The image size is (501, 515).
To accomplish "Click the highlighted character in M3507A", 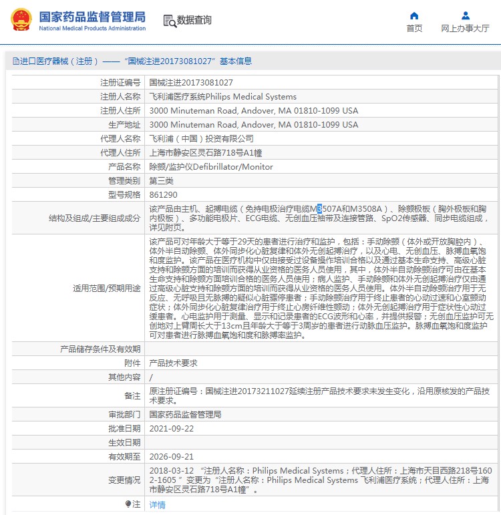I will pos(319,209).
